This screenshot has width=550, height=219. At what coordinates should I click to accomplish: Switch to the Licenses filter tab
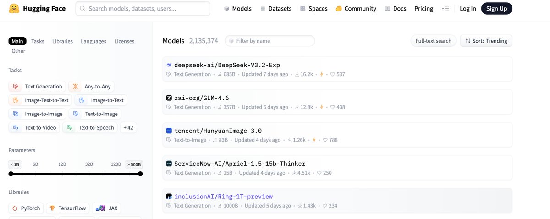pyautogui.click(x=124, y=41)
